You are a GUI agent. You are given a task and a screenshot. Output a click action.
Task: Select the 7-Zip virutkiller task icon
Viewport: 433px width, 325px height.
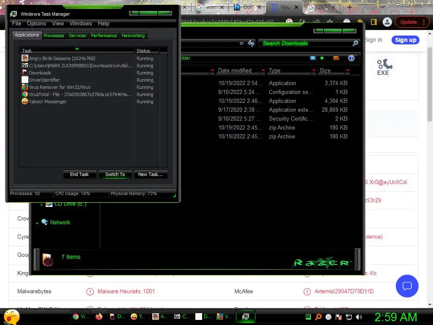pyautogui.click(x=25, y=66)
